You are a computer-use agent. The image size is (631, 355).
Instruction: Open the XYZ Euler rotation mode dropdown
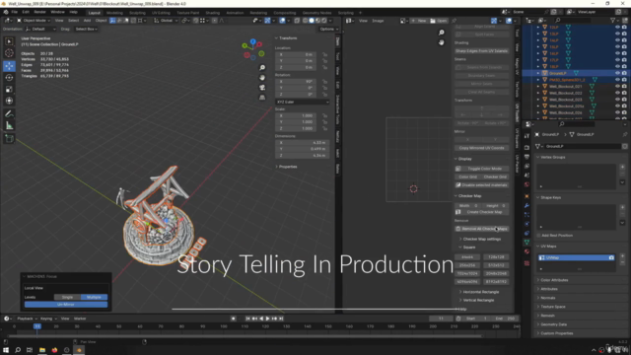click(x=303, y=102)
